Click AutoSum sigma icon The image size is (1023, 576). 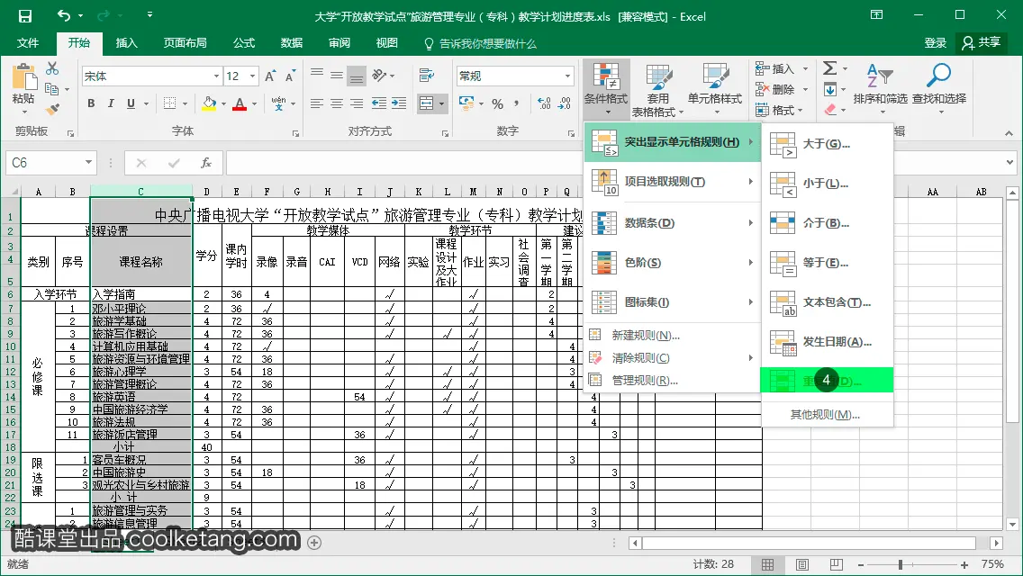(x=830, y=68)
